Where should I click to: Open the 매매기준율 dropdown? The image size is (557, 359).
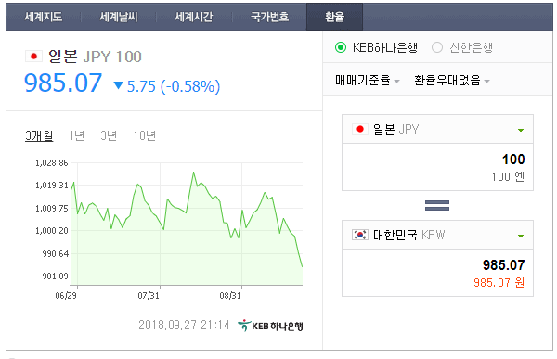[x=368, y=81]
